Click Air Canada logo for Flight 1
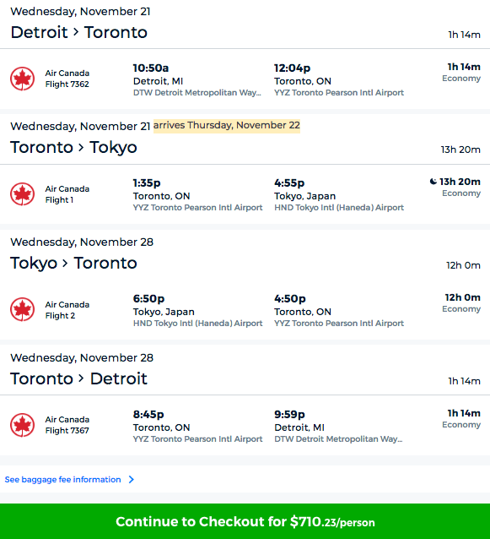This screenshot has height=539, width=490. tap(22, 193)
